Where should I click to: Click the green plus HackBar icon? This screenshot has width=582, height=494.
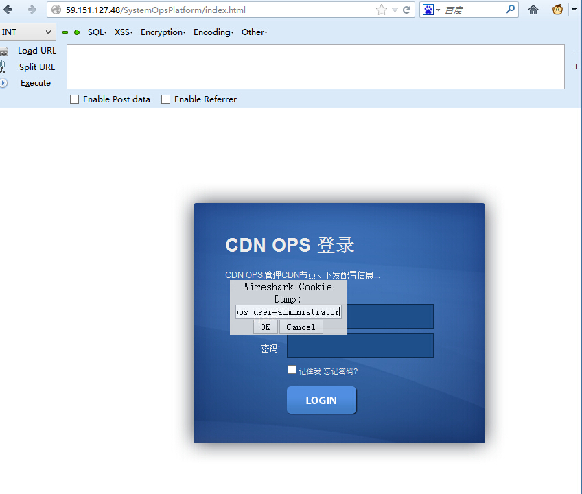[x=77, y=32]
